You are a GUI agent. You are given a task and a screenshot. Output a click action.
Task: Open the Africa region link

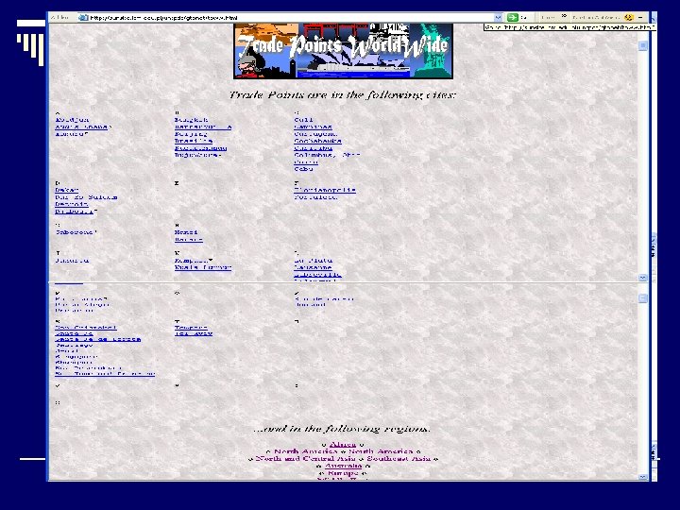tap(343, 444)
